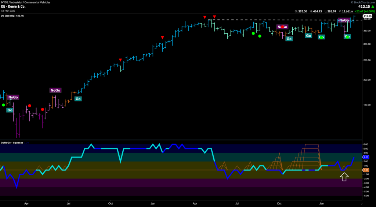Select the red dot overlapping a NoGo label
This screenshot has height=207, width=376.
(282, 27)
